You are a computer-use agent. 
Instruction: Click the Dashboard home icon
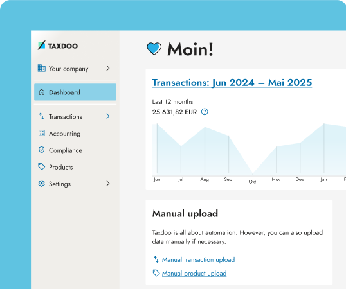(42, 92)
